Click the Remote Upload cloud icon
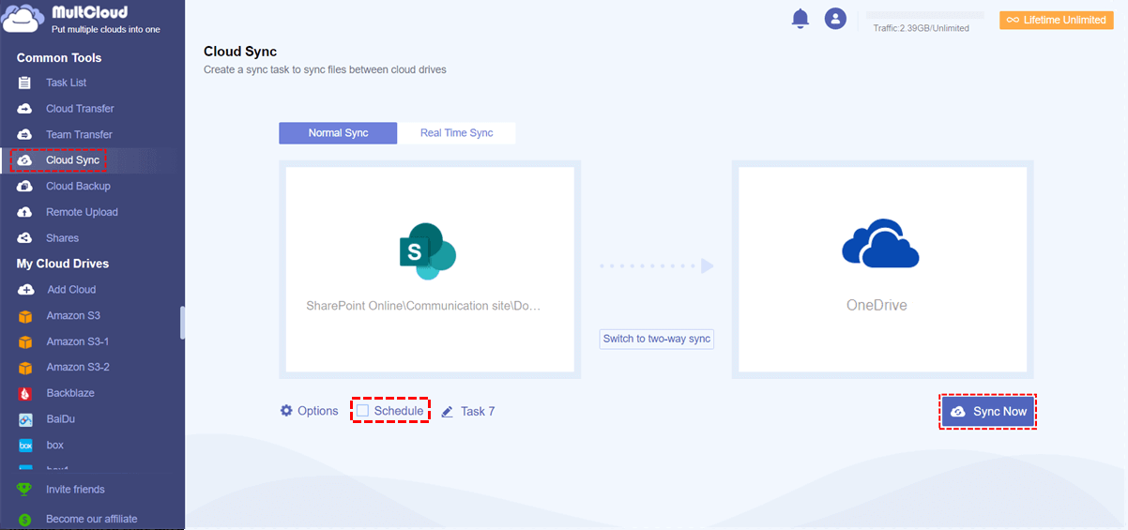 click(x=25, y=212)
